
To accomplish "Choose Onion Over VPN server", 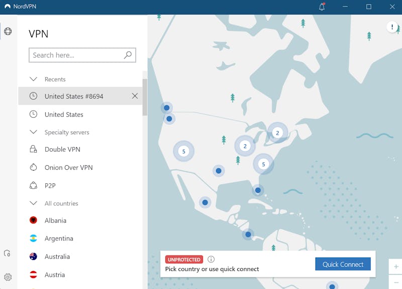I will coord(80,167).
